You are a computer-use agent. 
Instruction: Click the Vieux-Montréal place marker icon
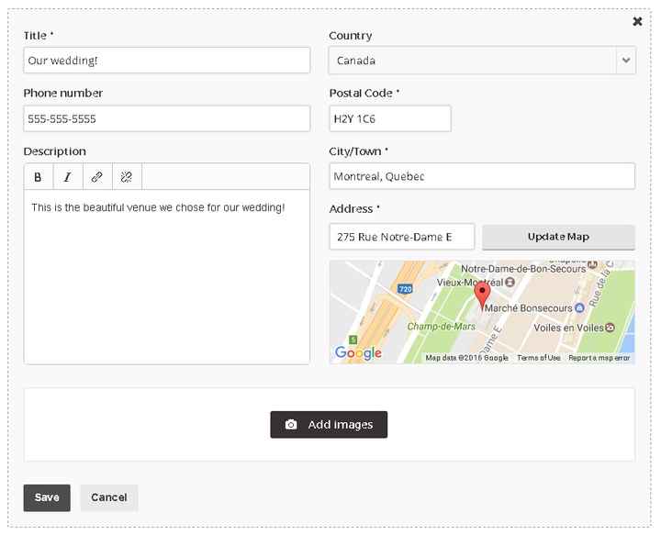click(x=510, y=282)
